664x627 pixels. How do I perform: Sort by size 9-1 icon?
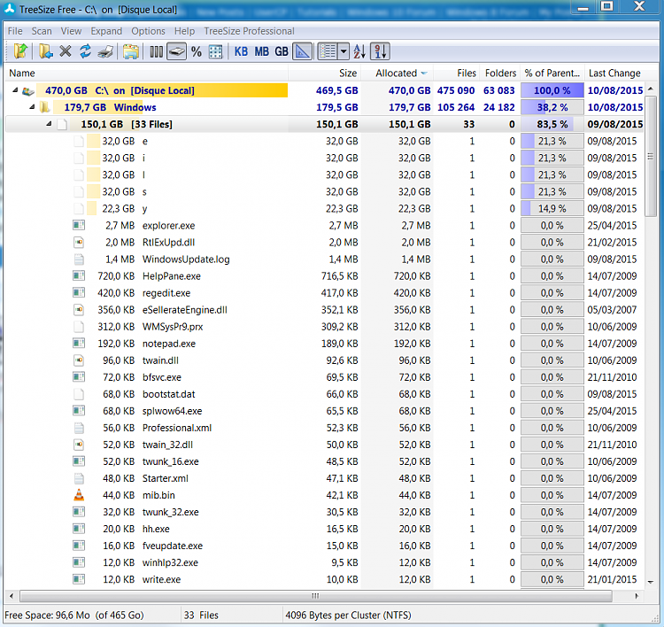[x=381, y=51]
